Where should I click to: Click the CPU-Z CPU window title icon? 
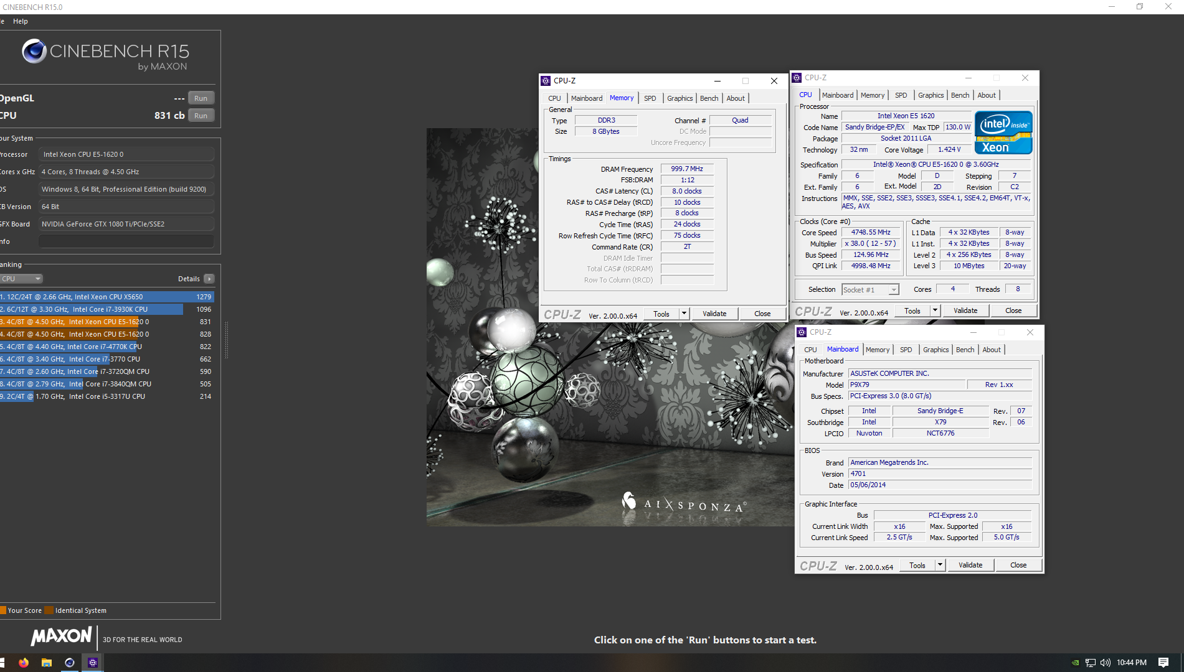[797, 78]
